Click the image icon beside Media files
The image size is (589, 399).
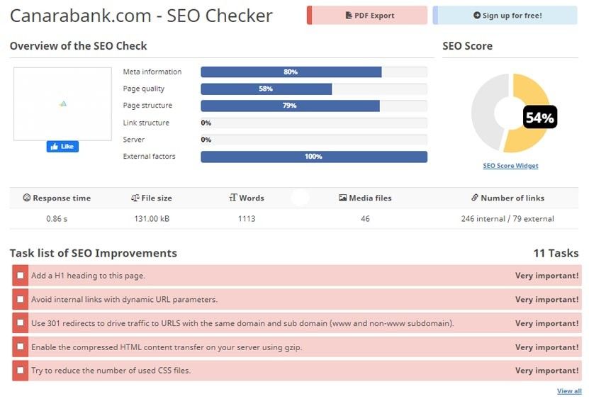pyautogui.click(x=343, y=198)
